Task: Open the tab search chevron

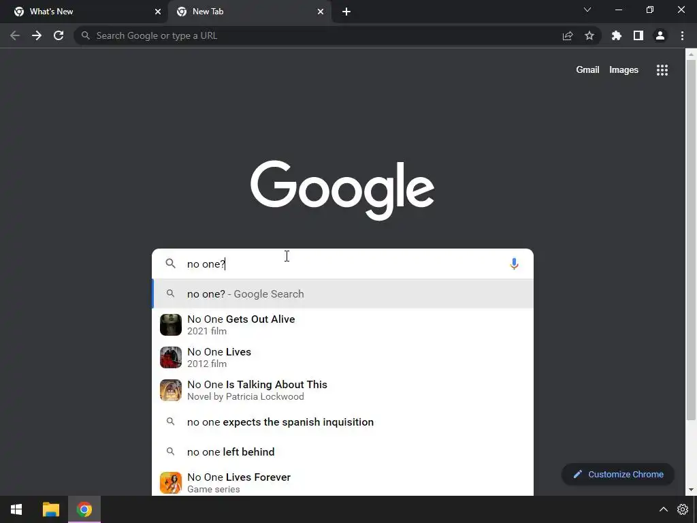Action: (x=587, y=10)
